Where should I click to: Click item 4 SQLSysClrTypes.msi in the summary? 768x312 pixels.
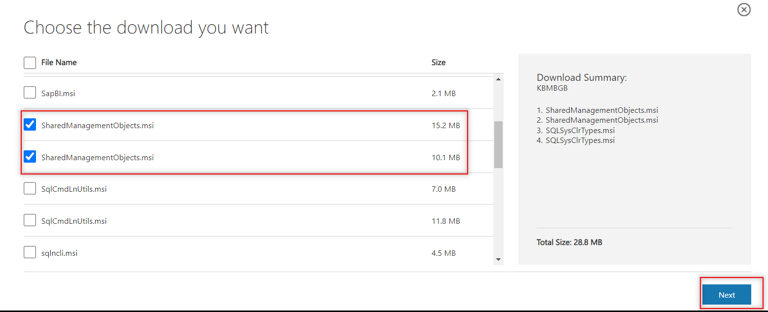[x=576, y=140]
